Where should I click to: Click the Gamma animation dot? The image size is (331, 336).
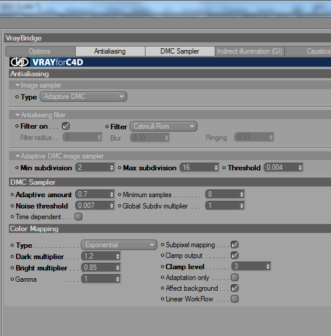tap(13, 279)
